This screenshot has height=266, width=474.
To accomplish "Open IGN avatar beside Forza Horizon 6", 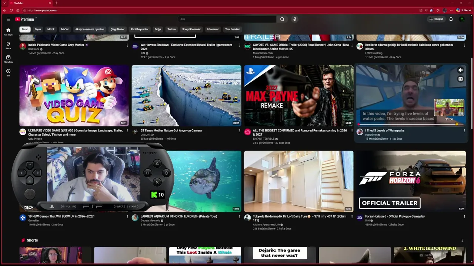I will tap(360, 218).
